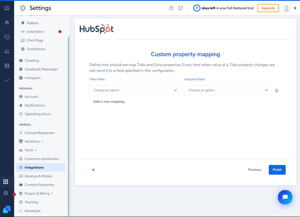Delete the mapping row with trash icon
The image size is (300, 217).
click(x=277, y=91)
